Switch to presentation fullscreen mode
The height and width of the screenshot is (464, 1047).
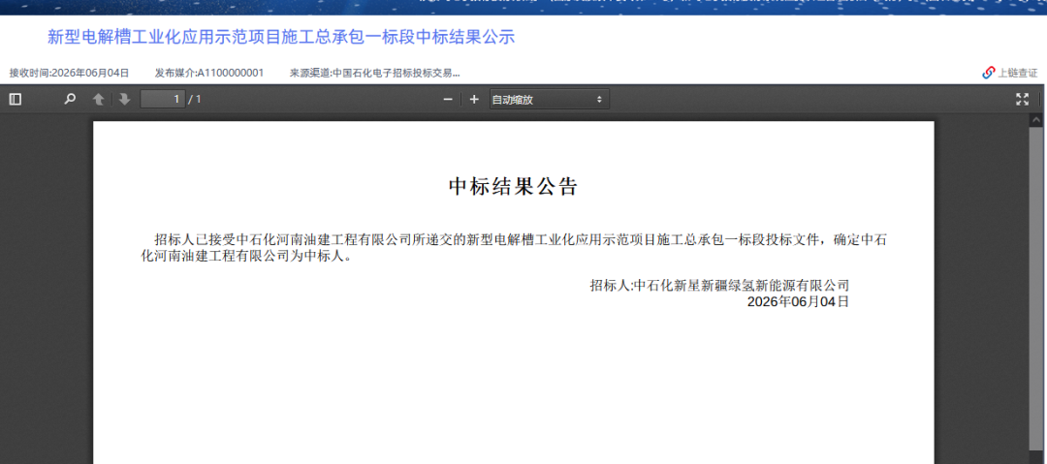[1022, 100]
